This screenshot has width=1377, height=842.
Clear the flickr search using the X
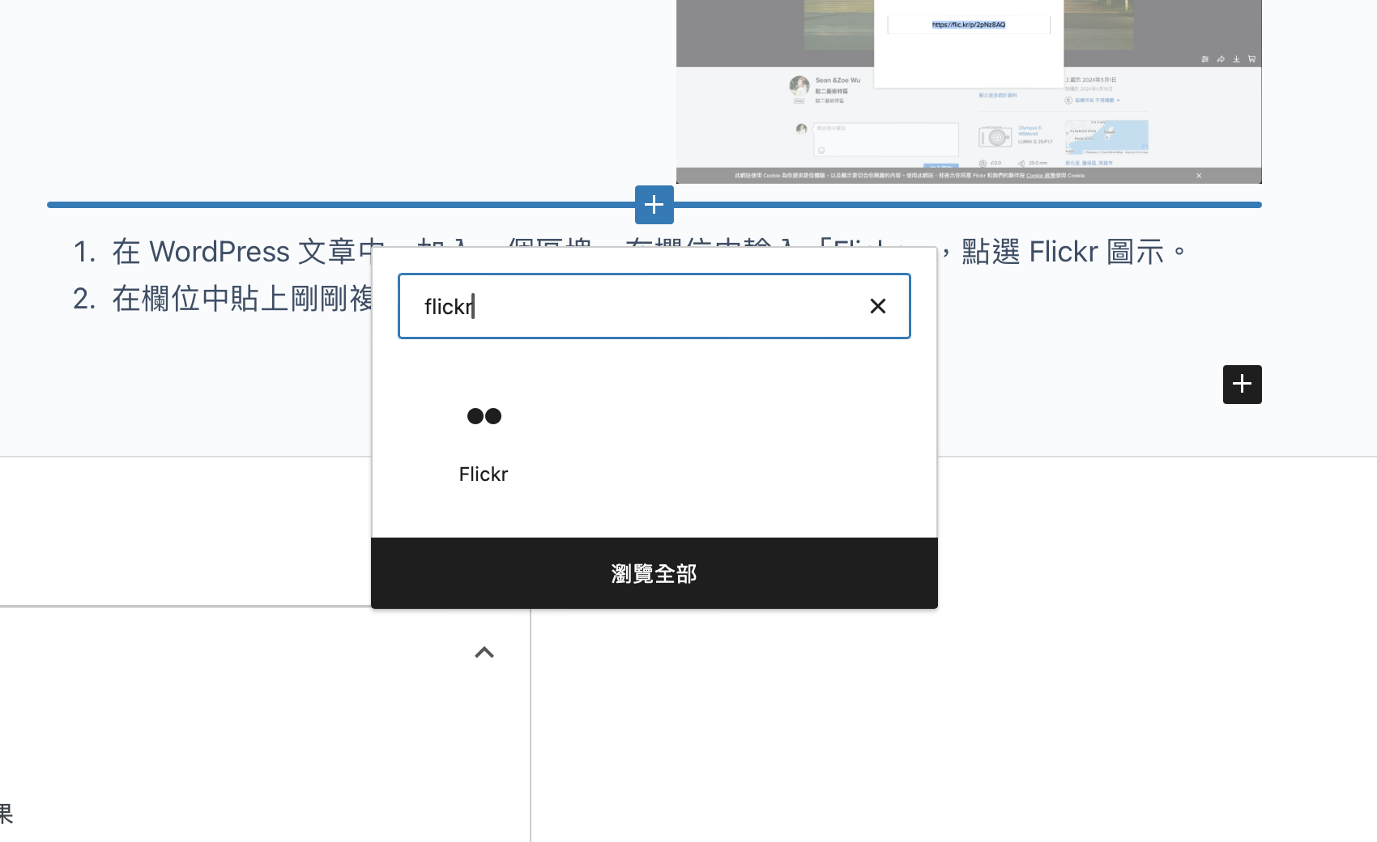point(878,305)
